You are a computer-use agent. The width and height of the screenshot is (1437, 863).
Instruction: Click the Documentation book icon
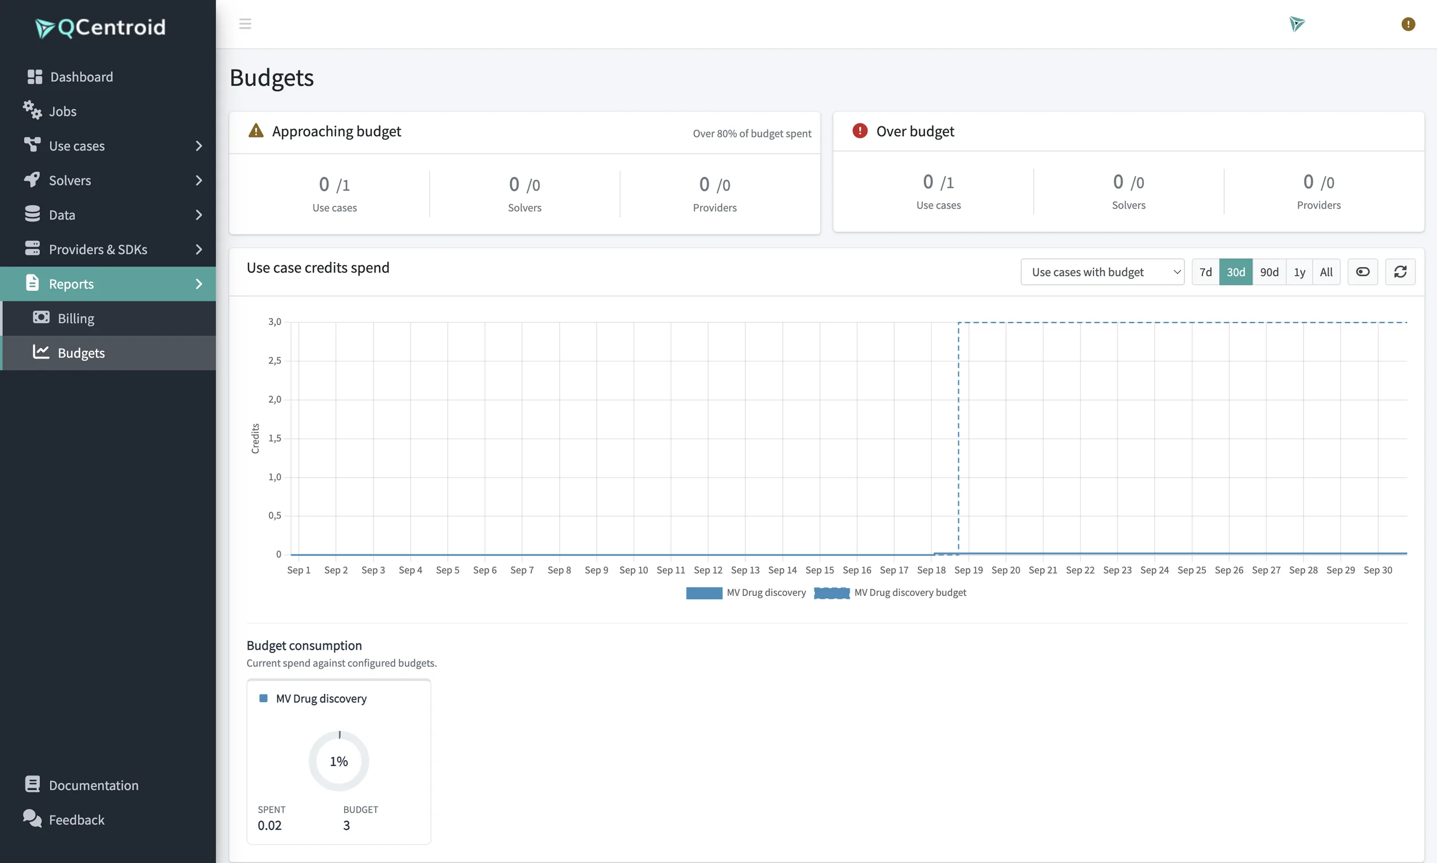click(x=33, y=784)
